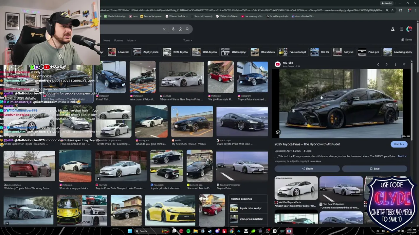The height and width of the screenshot is (235, 419).
Task: Select the Prius concept filter chip
Action: 293,52
